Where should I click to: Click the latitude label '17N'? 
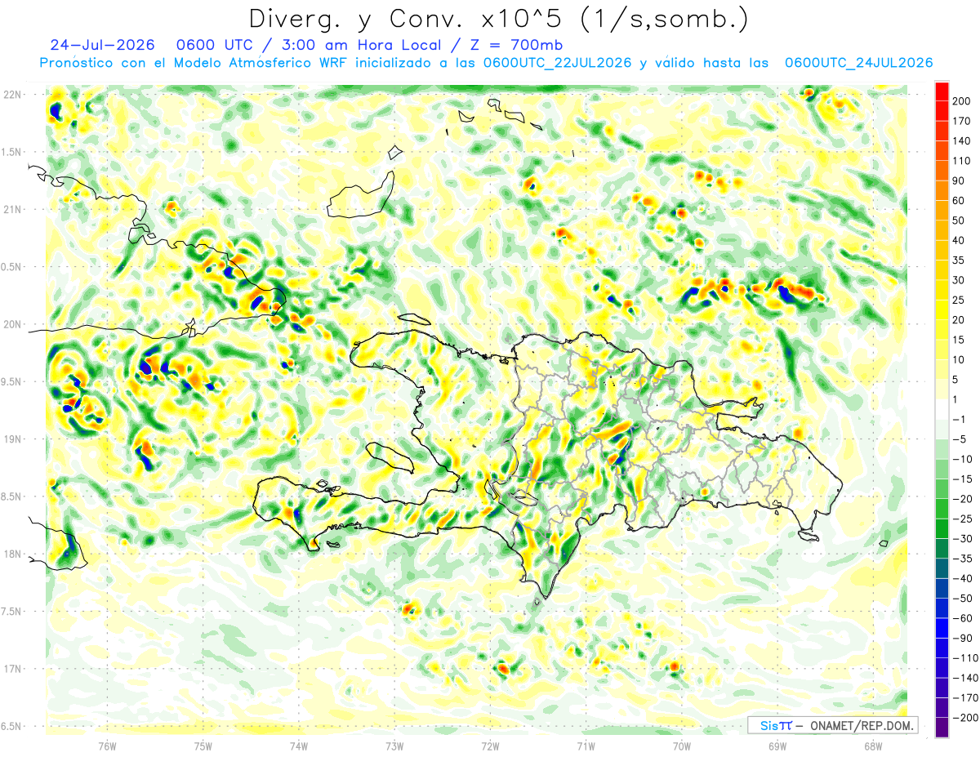click(x=12, y=669)
